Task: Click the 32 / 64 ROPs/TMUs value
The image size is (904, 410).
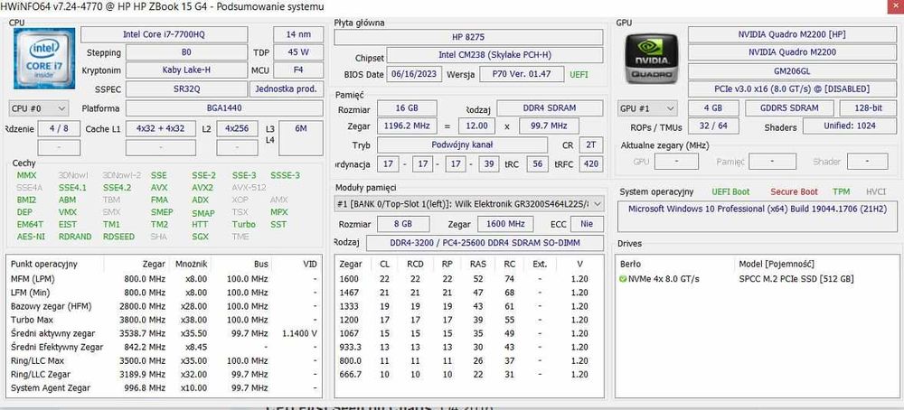Action: (714, 126)
